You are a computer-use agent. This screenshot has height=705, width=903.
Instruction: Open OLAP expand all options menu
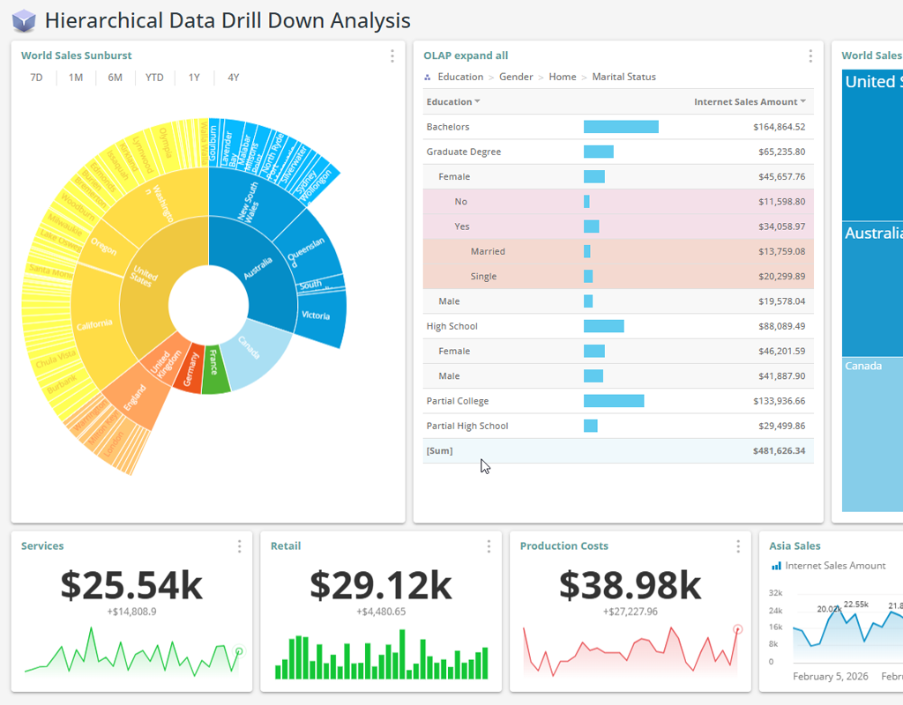coord(810,56)
